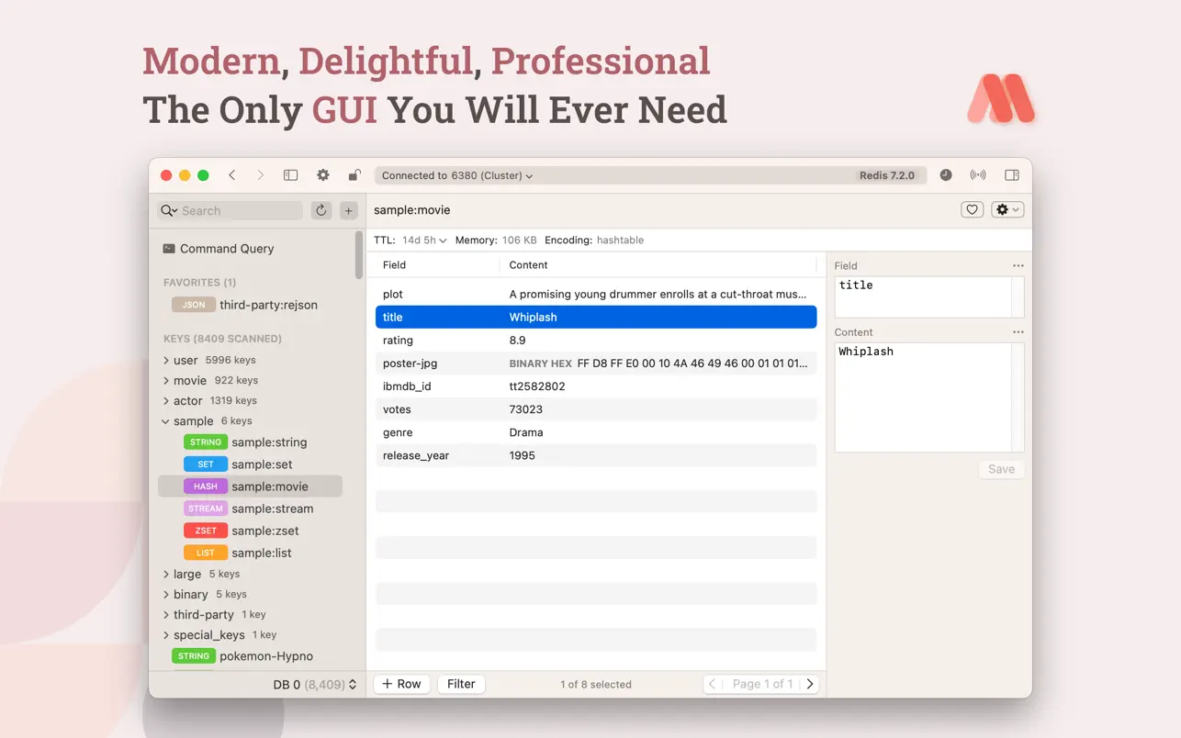Open Command Query from sidebar
Screen dimensions: 1181x738
point(226,249)
